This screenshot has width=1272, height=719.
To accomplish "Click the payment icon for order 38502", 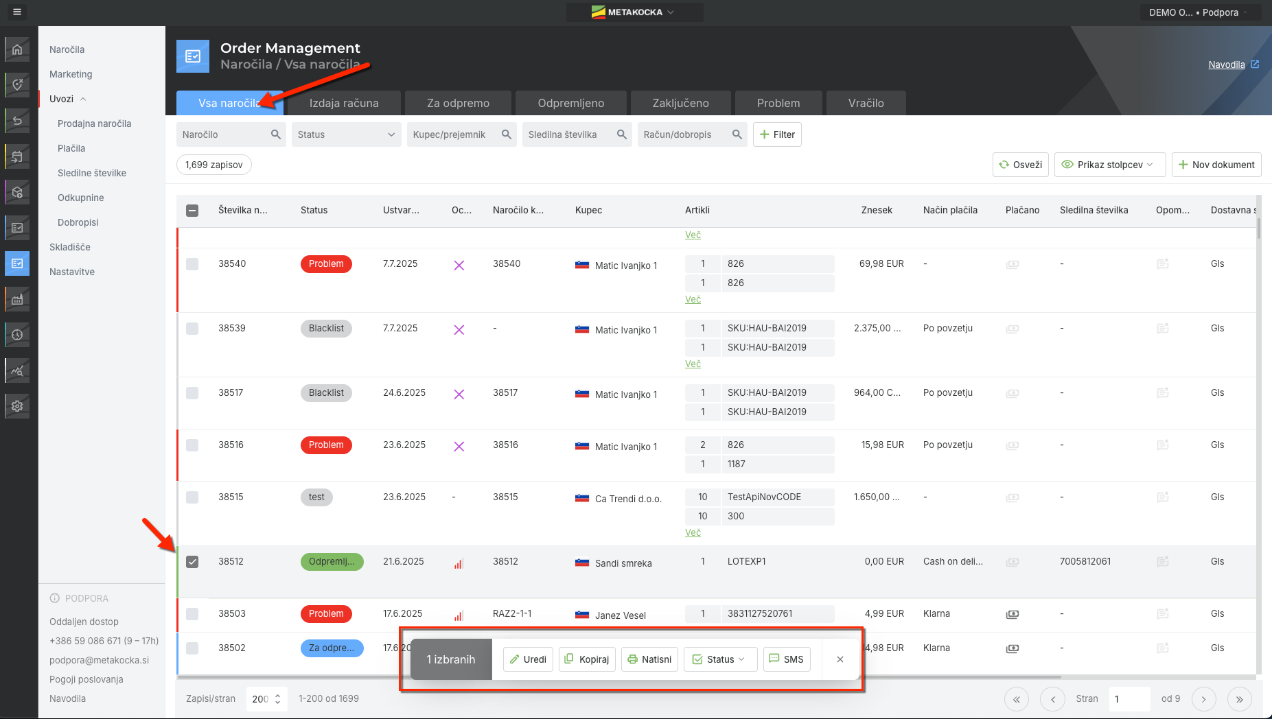I will pos(1013,648).
